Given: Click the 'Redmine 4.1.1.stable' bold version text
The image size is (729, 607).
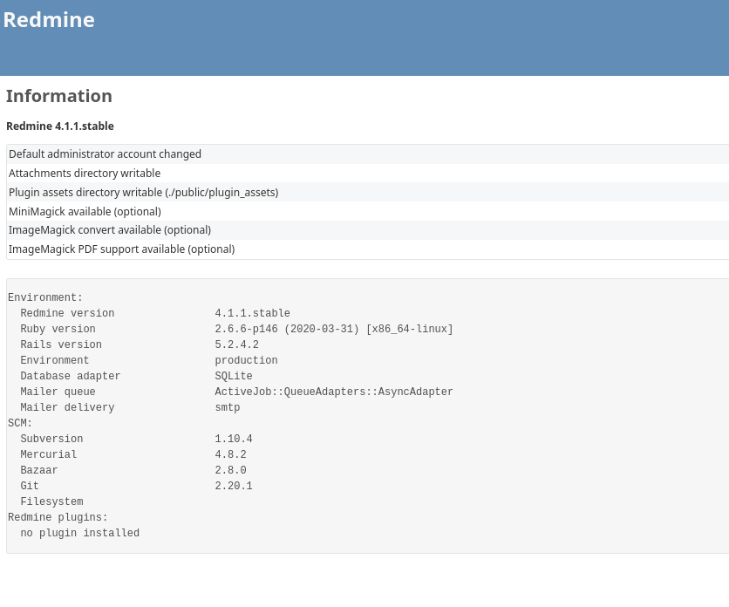Looking at the screenshot, I should 60,126.
